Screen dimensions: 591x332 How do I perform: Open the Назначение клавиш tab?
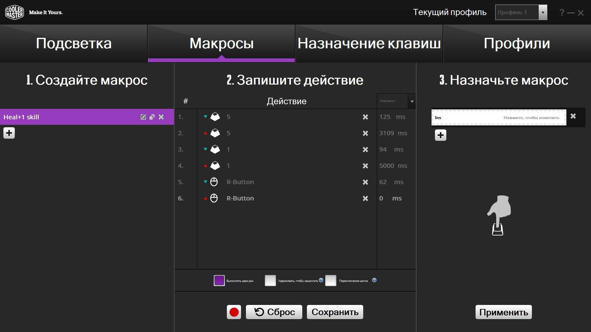pos(369,43)
